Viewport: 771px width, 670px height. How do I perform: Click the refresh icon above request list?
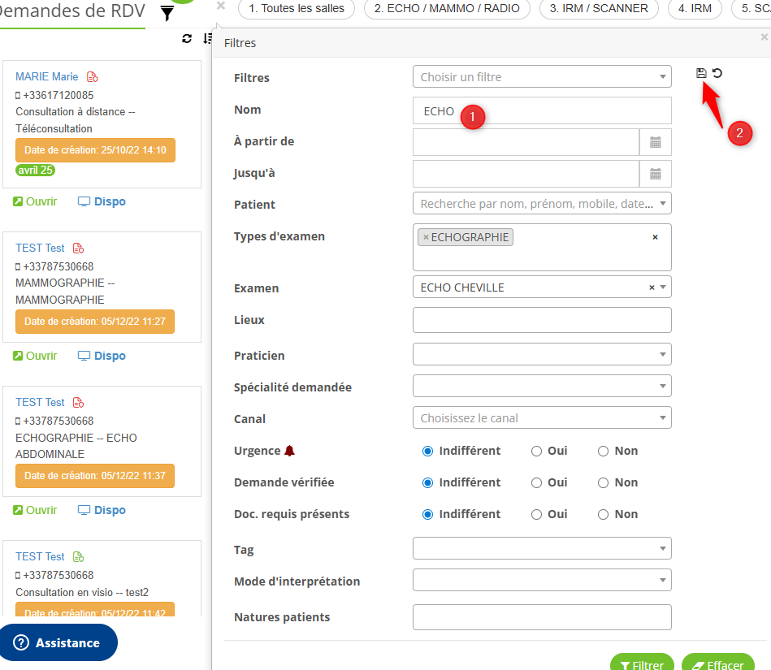[188, 39]
